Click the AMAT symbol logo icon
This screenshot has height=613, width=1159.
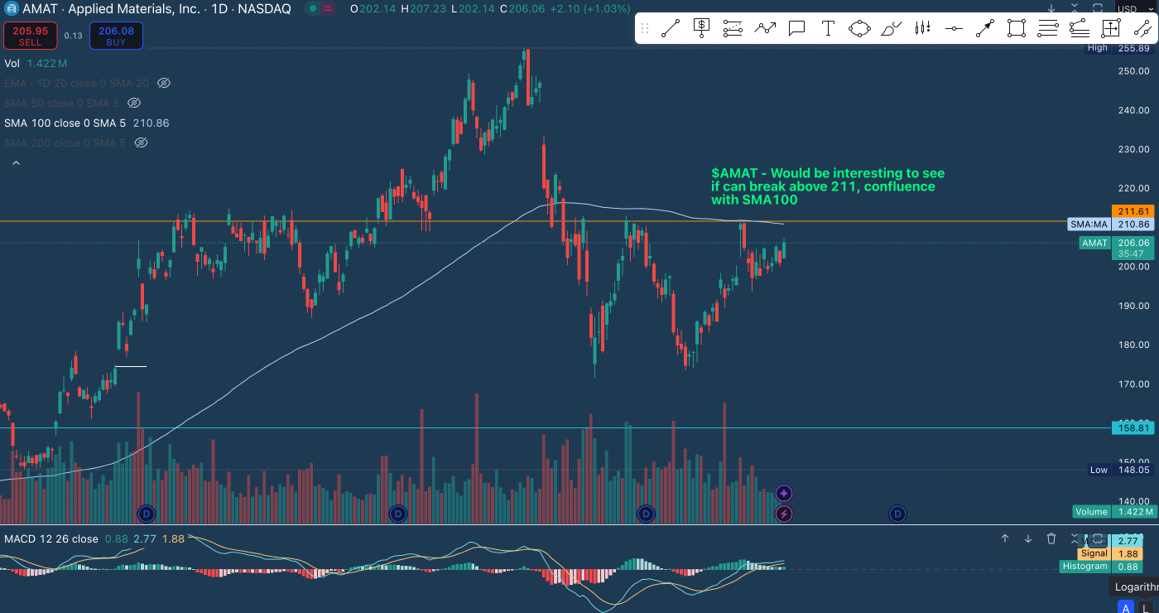[x=10, y=8]
